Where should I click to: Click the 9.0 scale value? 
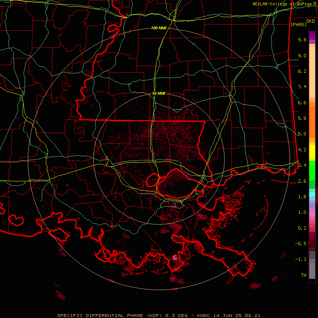(x=302, y=55)
